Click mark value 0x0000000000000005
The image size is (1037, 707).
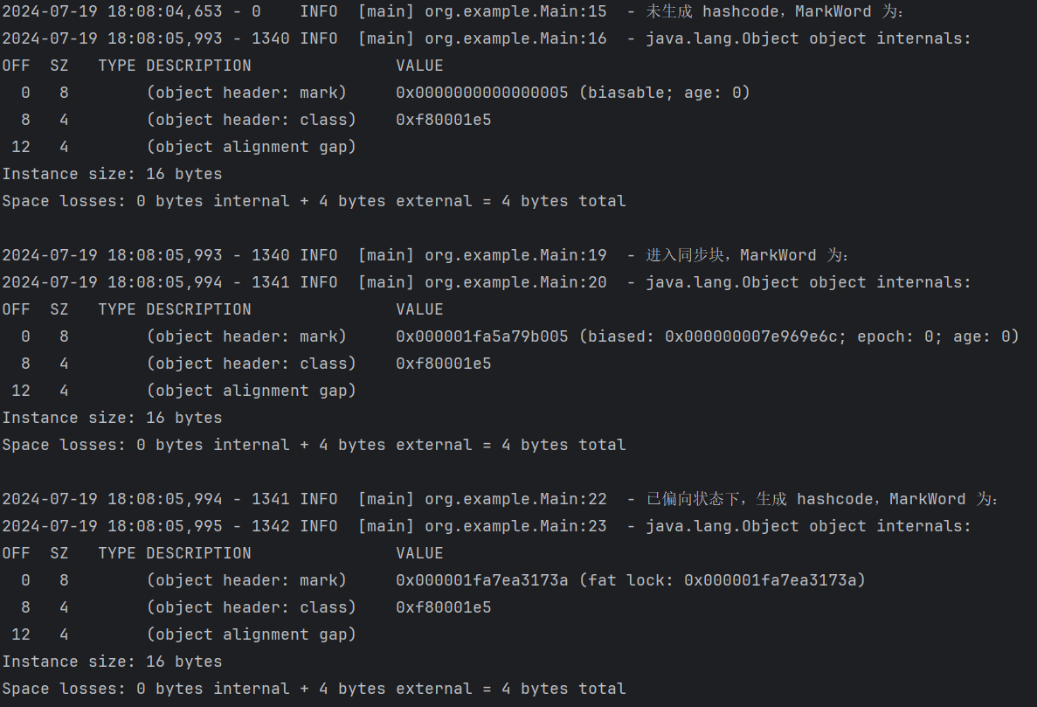tap(482, 93)
